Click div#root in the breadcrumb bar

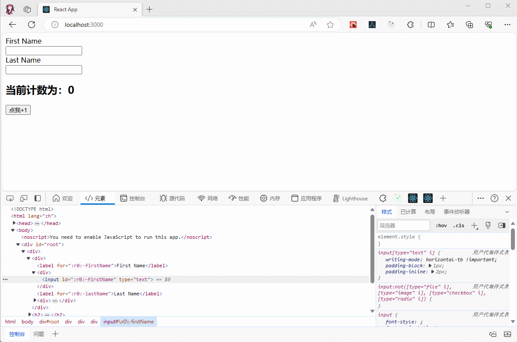[x=49, y=322]
